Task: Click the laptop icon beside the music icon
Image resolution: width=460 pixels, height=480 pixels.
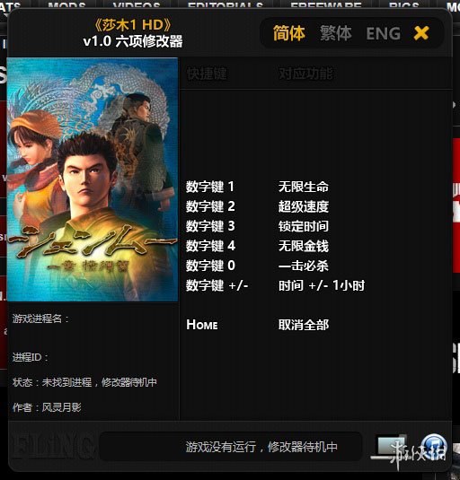Action: tap(389, 446)
